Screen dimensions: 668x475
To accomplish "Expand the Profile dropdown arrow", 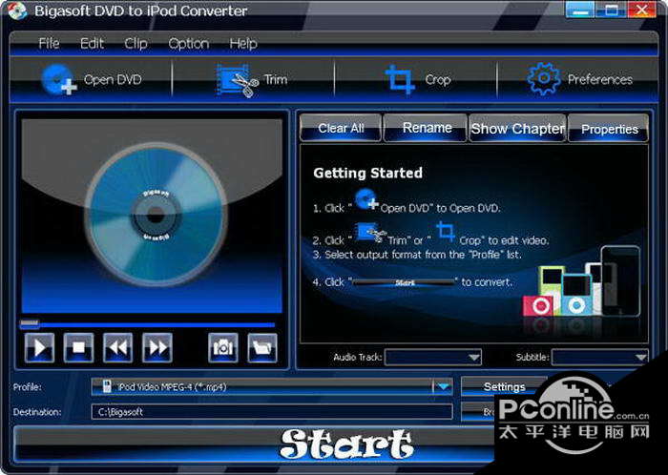I will [443, 386].
